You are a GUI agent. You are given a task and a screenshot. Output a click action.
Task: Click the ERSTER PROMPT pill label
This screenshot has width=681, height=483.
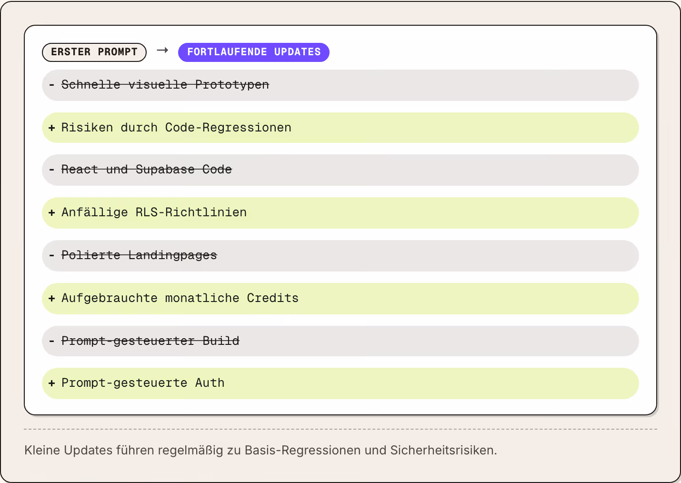[x=94, y=52]
